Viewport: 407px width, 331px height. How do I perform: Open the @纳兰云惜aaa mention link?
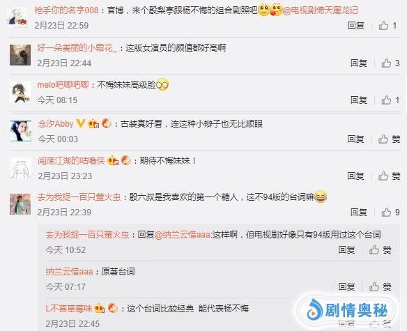click(182, 235)
